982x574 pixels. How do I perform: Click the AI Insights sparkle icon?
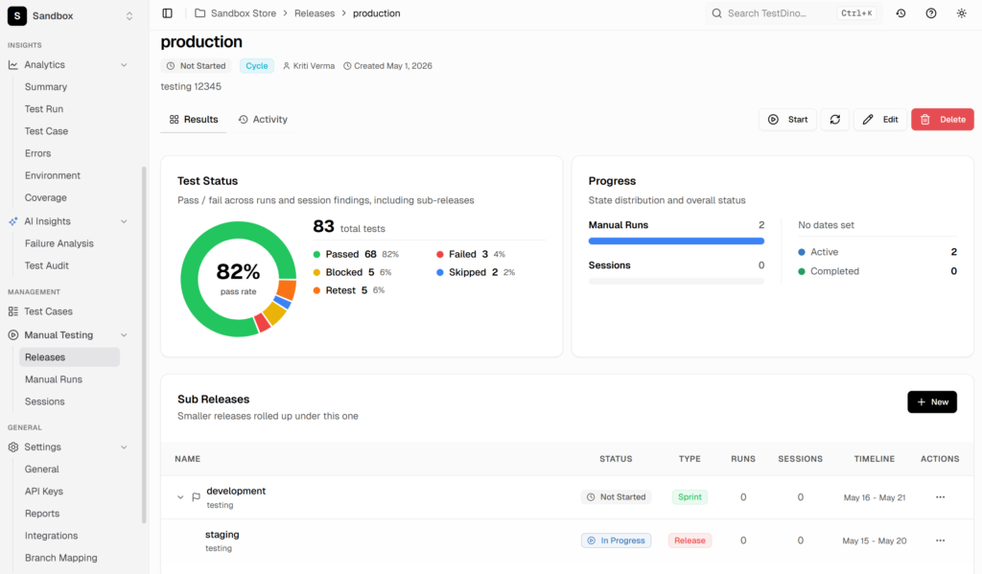coord(13,221)
